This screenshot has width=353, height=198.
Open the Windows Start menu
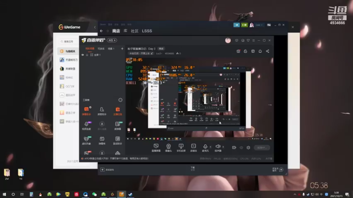click(x=4, y=194)
